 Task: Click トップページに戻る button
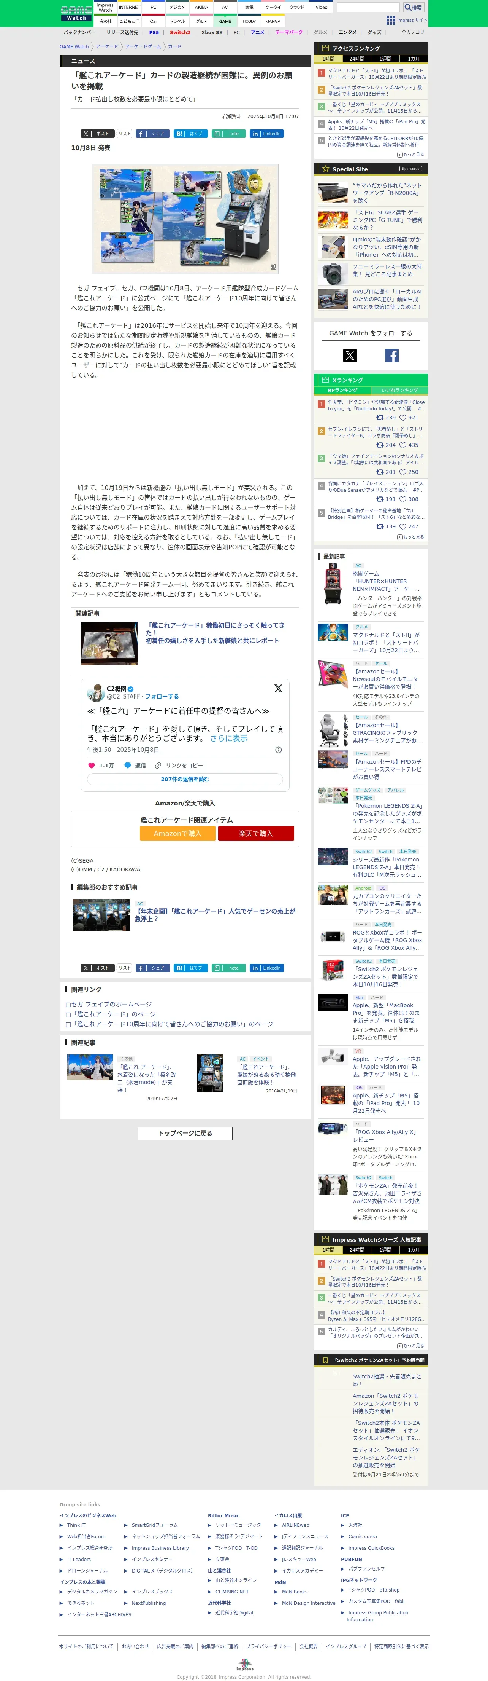click(185, 1133)
